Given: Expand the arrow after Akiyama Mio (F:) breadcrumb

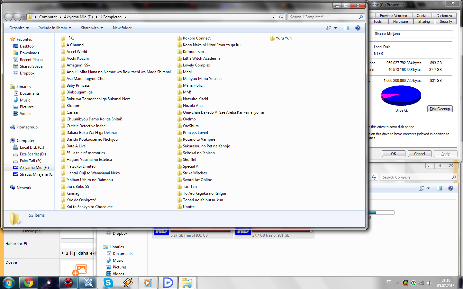Looking at the screenshot, I should [x=96, y=17].
